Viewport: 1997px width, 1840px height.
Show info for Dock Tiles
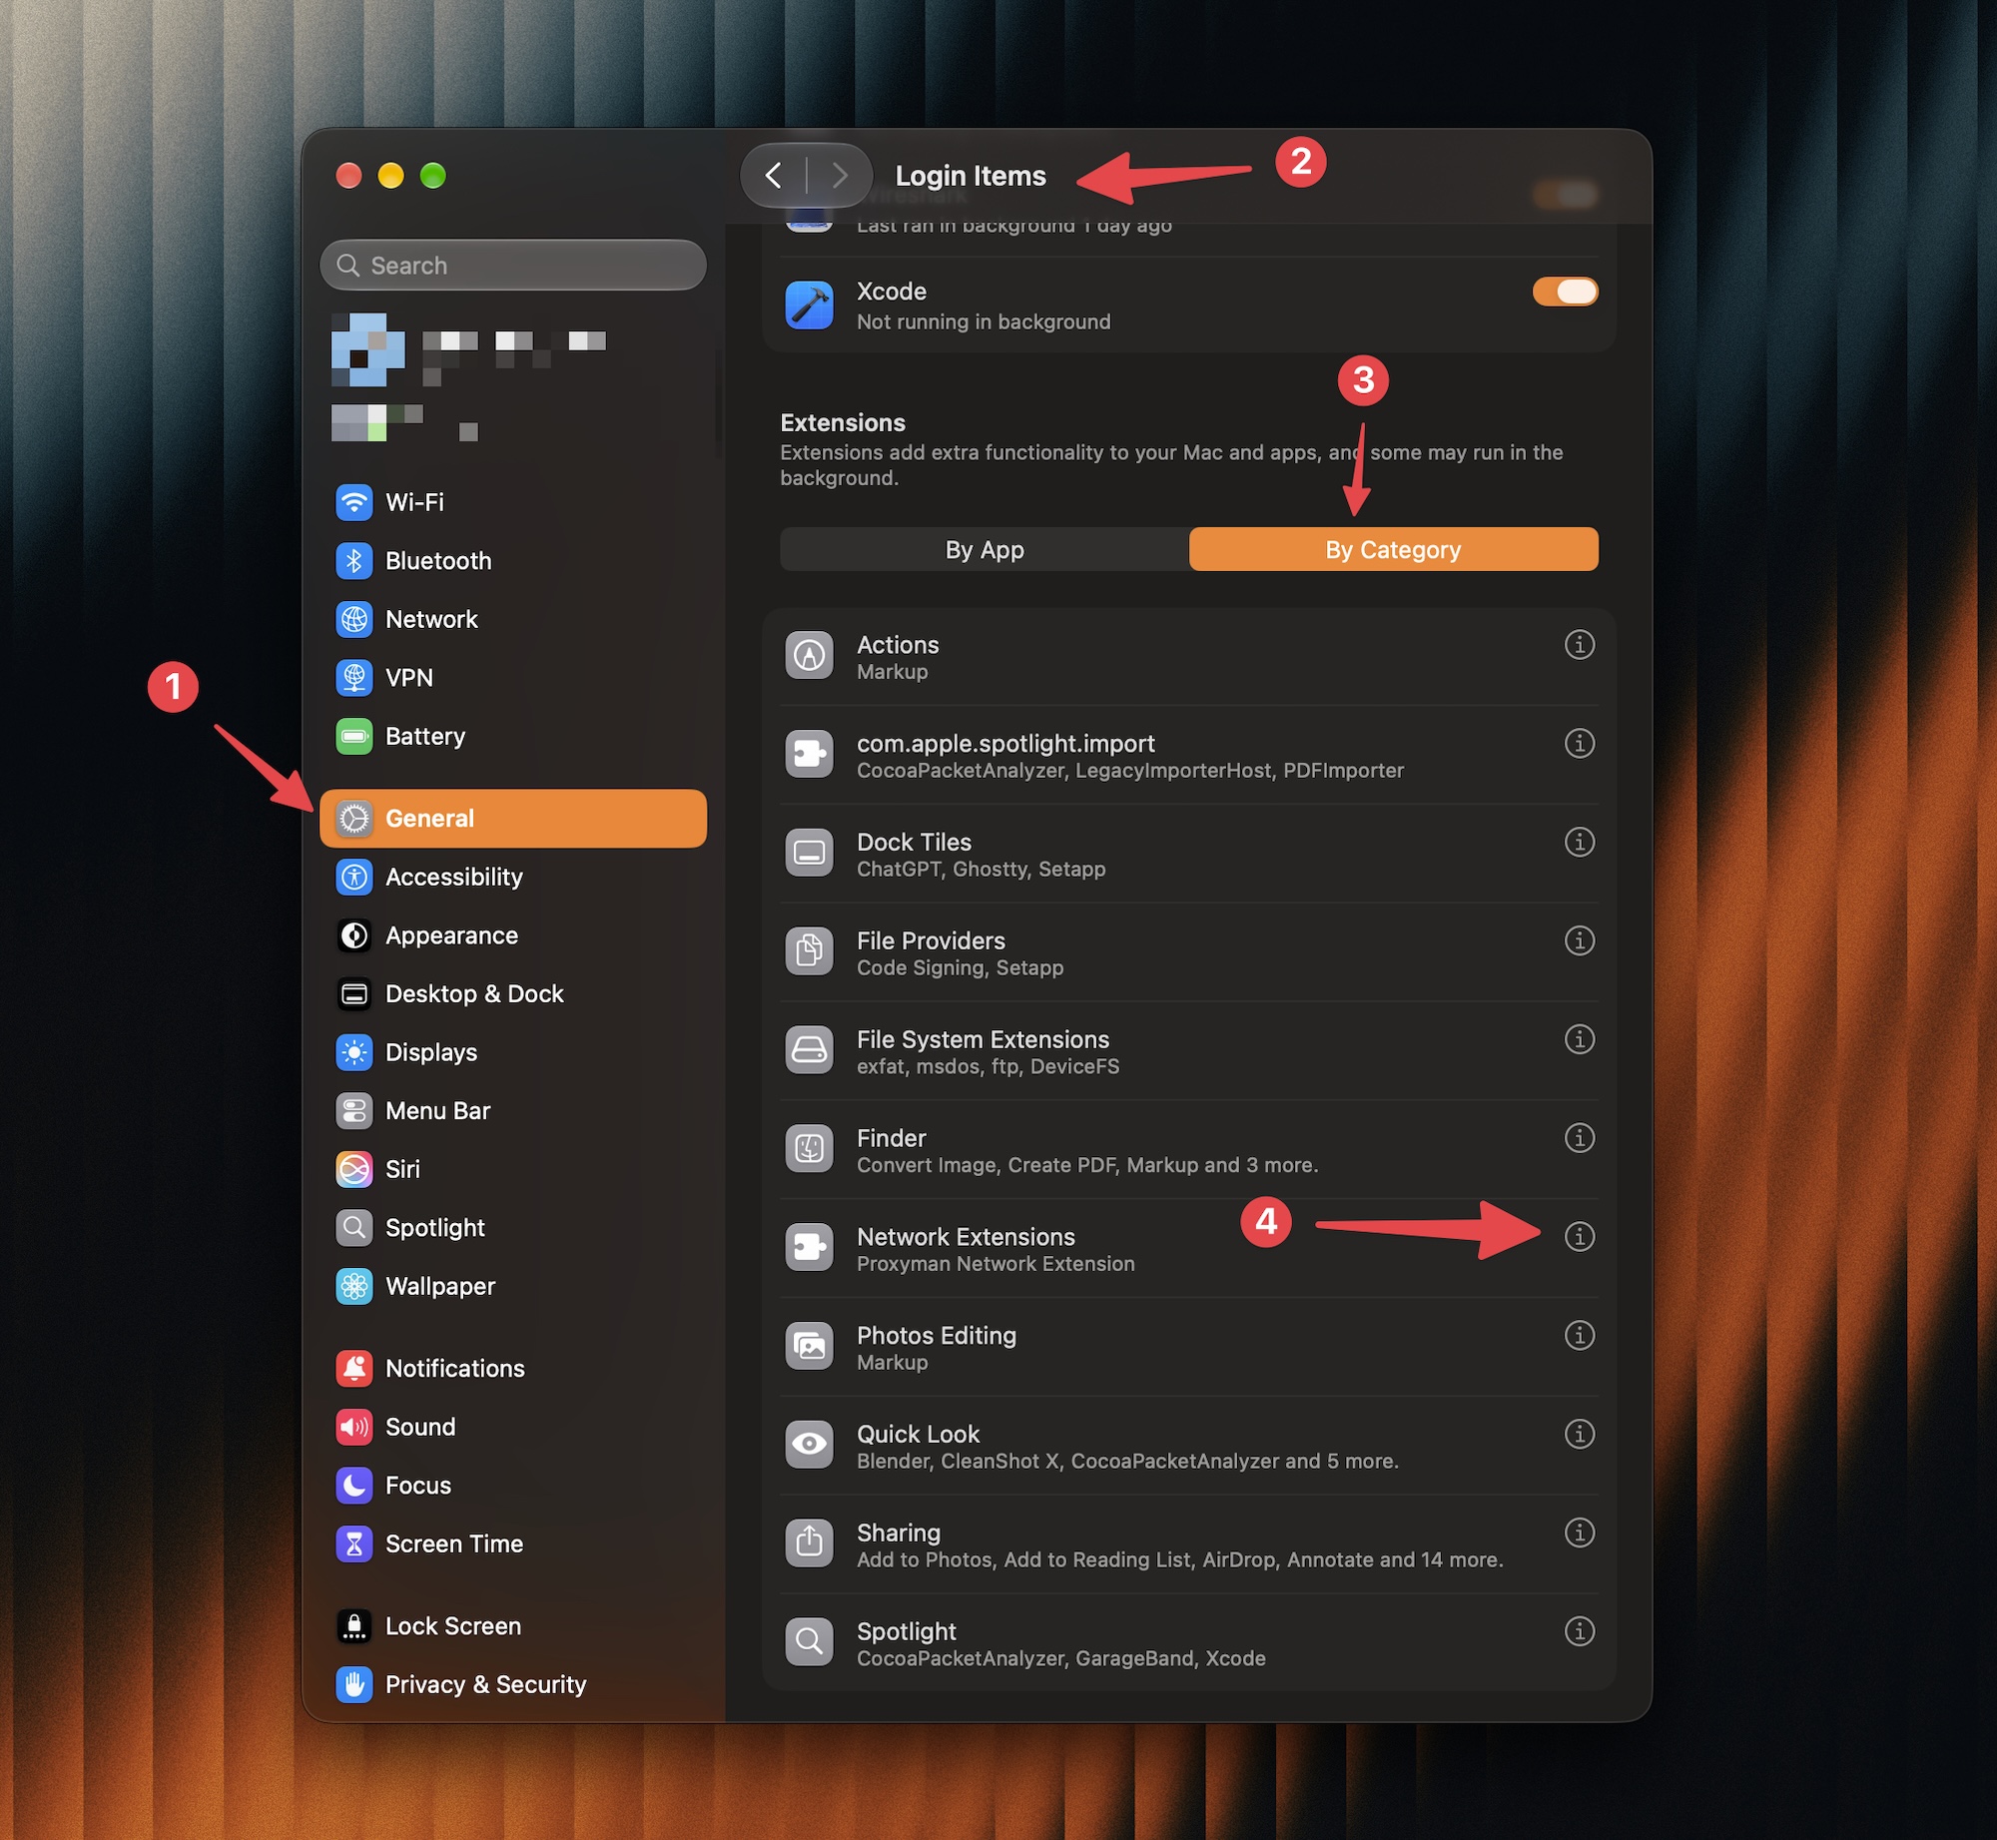tap(1579, 843)
